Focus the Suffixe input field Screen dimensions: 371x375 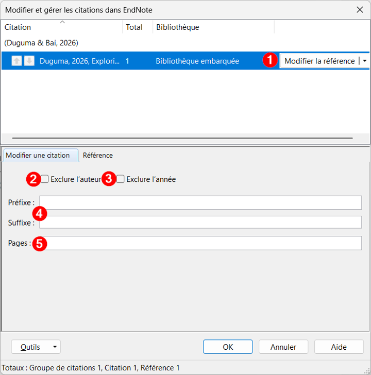coord(200,222)
